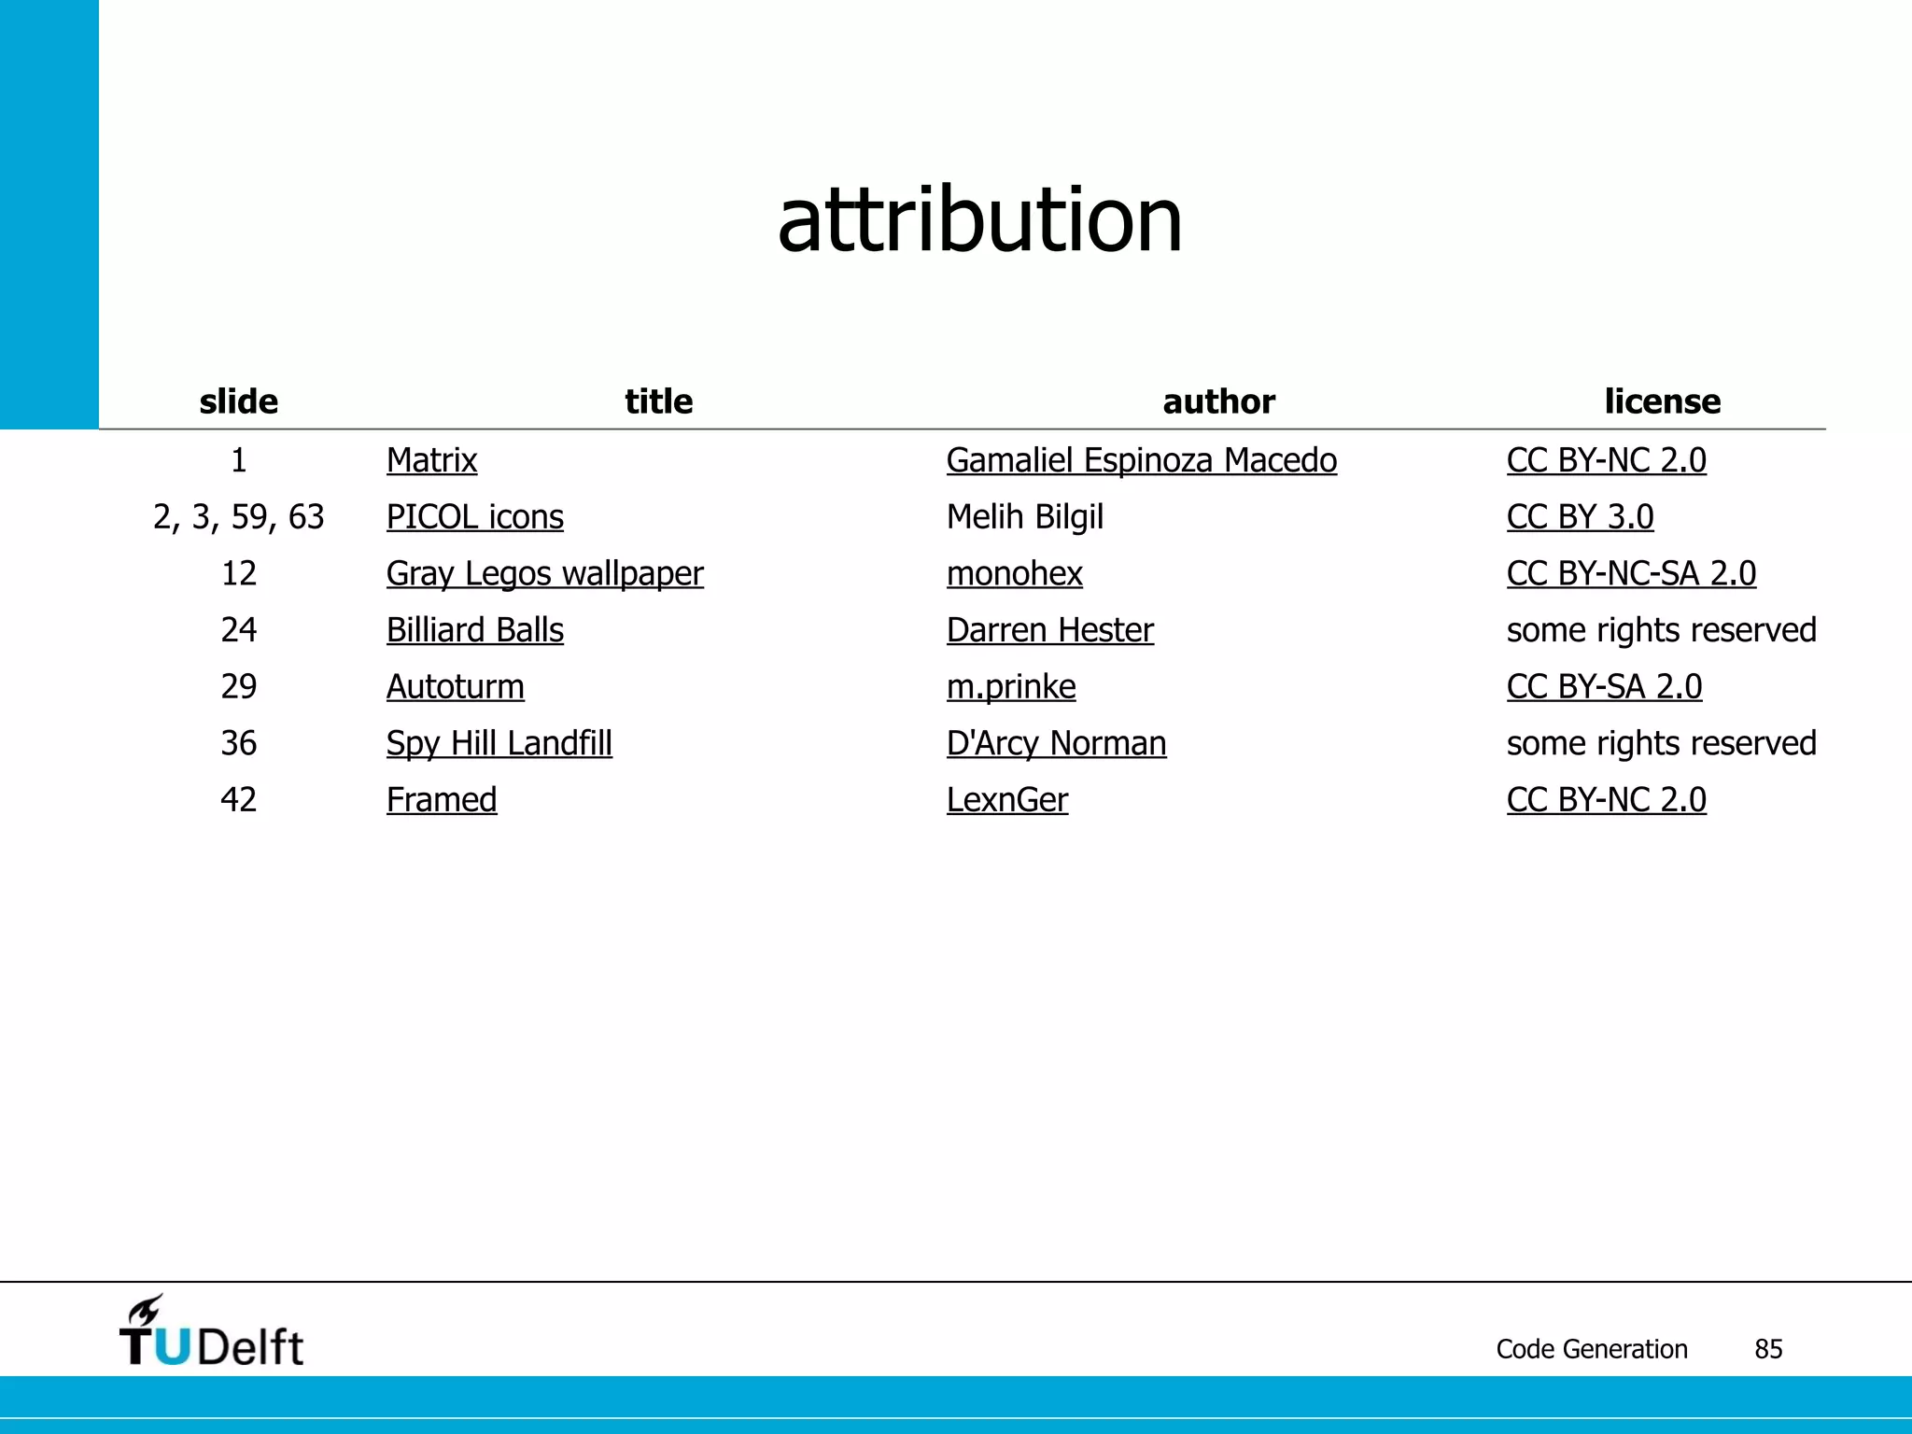
Task: Click the attribution heading
Action: (x=980, y=219)
